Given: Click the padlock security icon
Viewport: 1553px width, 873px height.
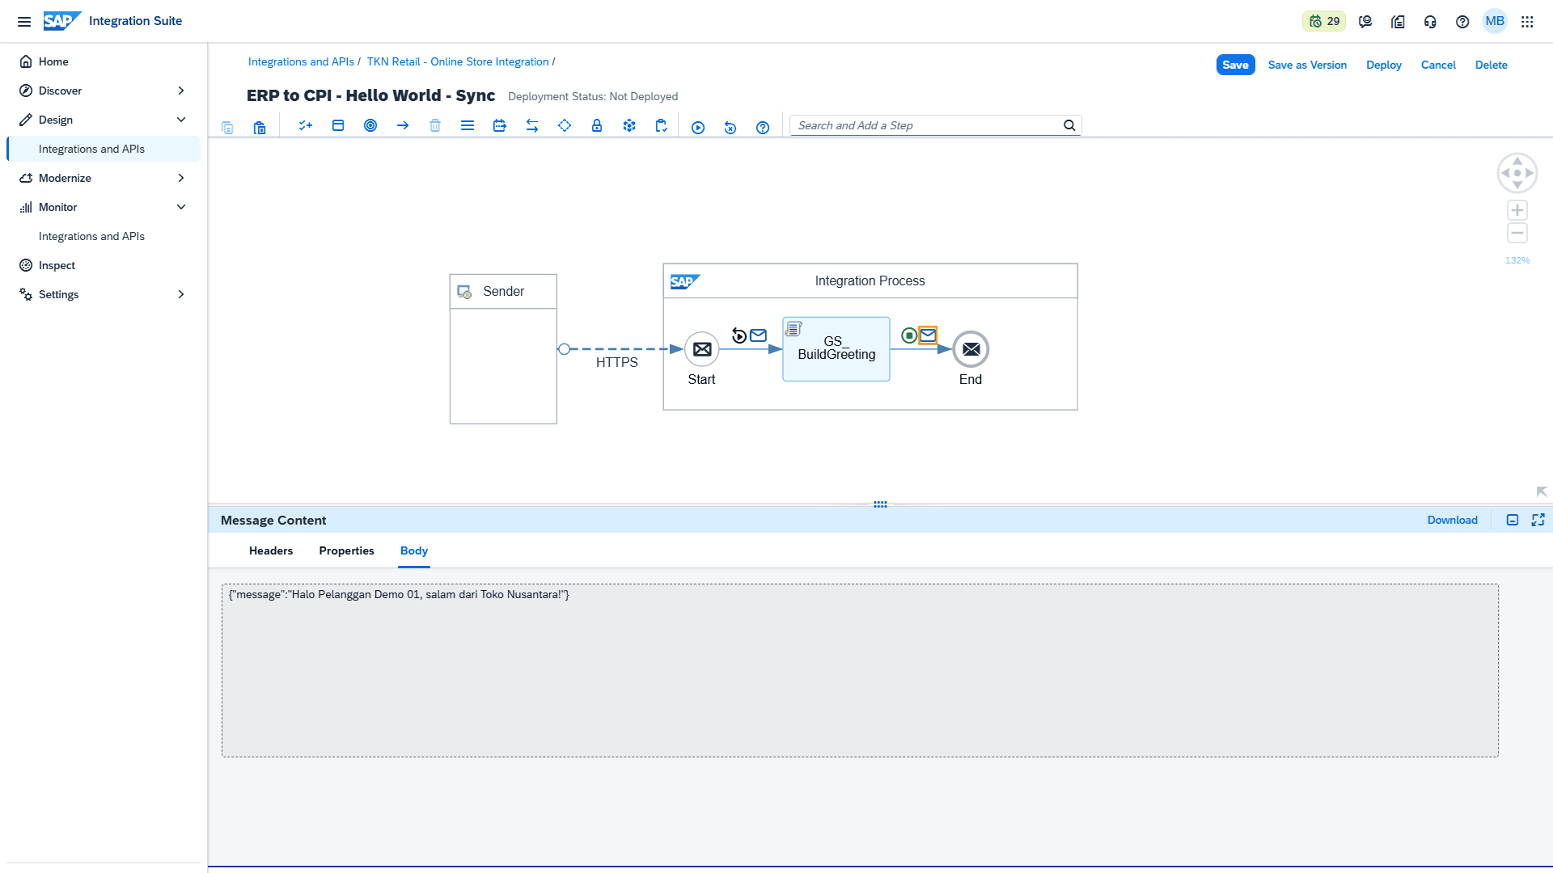Looking at the screenshot, I should pos(597,125).
